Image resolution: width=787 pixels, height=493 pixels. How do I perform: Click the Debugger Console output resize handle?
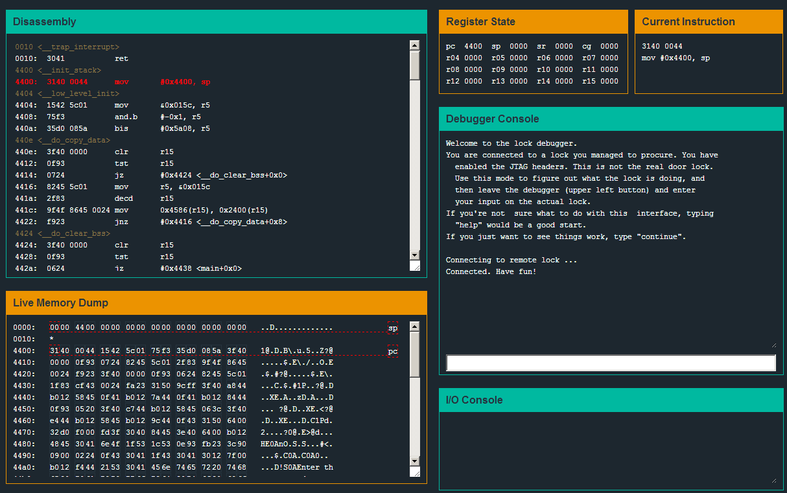coord(773,345)
